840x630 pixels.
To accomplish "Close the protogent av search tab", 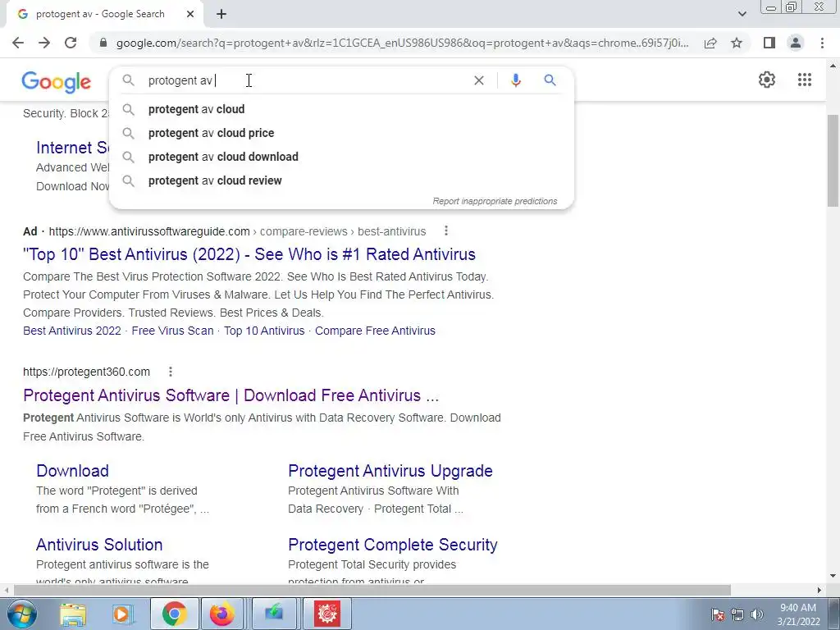I will (x=190, y=14).
